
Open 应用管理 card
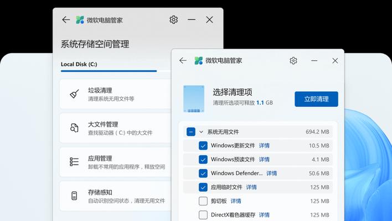[x=116, y=162]
